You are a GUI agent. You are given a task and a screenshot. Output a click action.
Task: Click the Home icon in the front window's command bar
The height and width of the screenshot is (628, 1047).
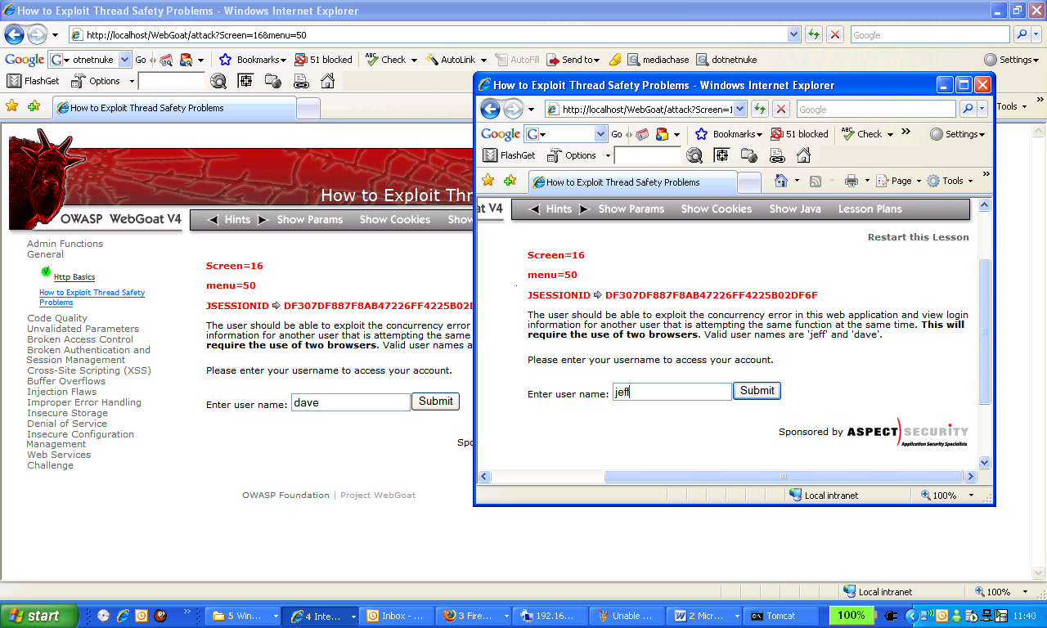[781, 181]
